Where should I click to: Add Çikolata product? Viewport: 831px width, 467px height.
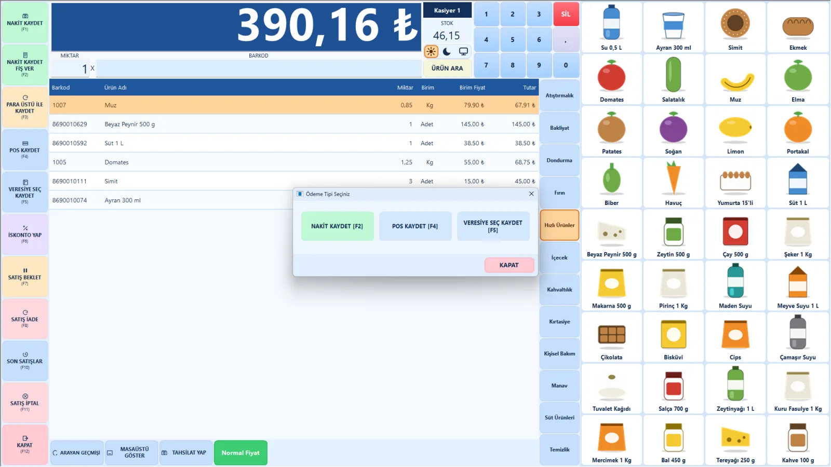click(x=611, y=337)
